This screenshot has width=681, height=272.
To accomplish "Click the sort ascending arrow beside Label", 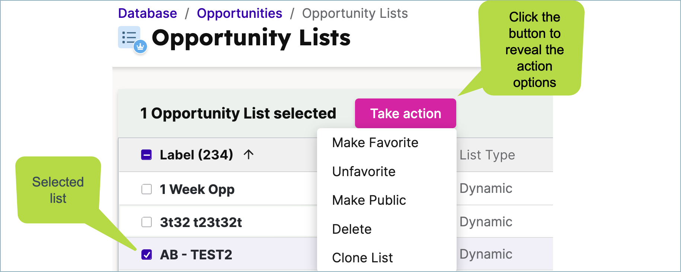I will (249, 155).
